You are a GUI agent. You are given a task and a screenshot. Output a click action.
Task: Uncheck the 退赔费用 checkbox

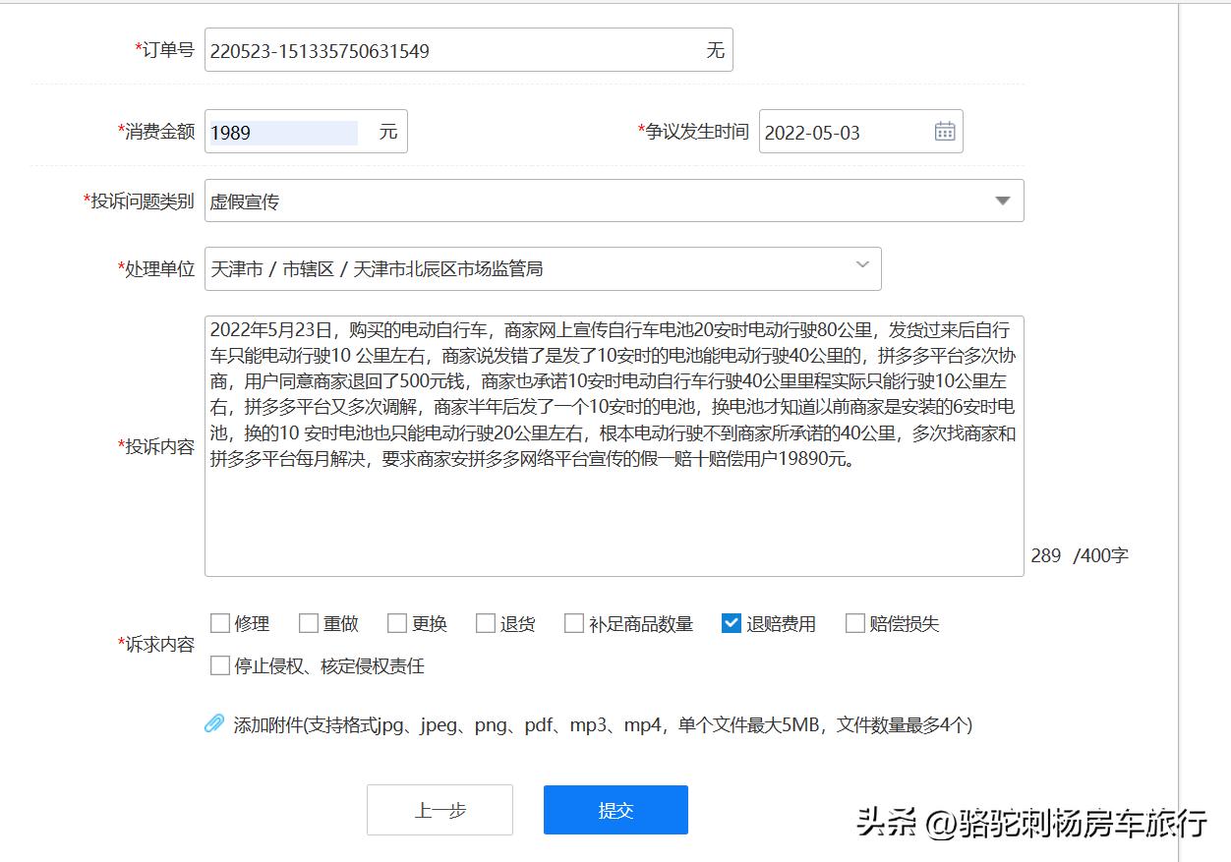point(731,622)
